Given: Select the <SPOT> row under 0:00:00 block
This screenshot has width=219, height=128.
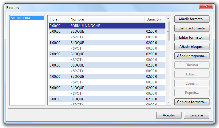Looking at the screenshot, I should [x=107, y=37].
